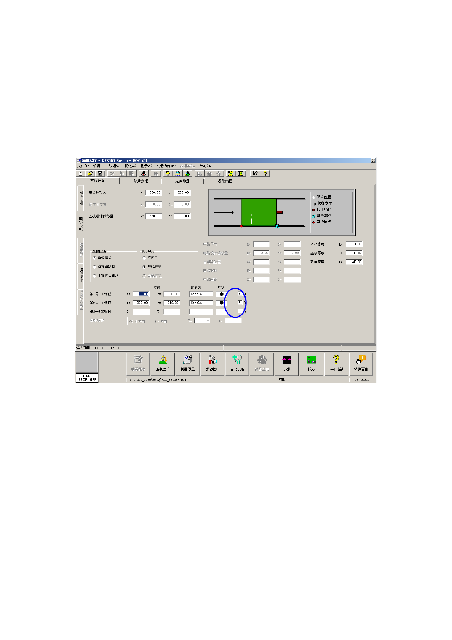Switch to the 贴片数据 tab
This screenshot has width=452, height=640.
point(140,181)
